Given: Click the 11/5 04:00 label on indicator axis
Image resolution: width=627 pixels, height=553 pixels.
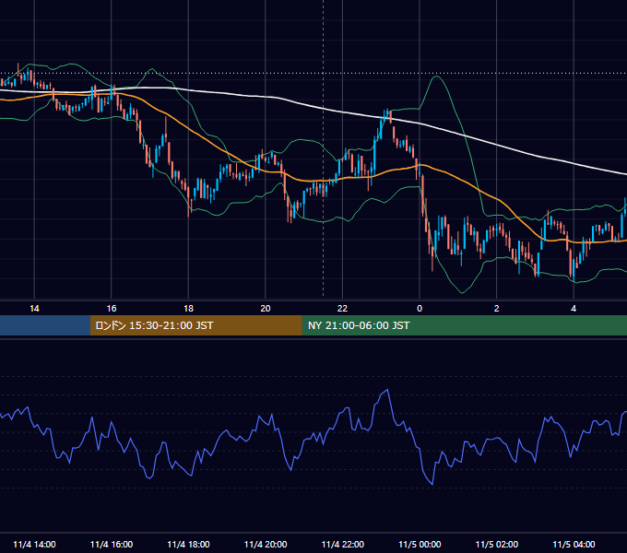Looking at the screenshot, I should pos(574,544).
